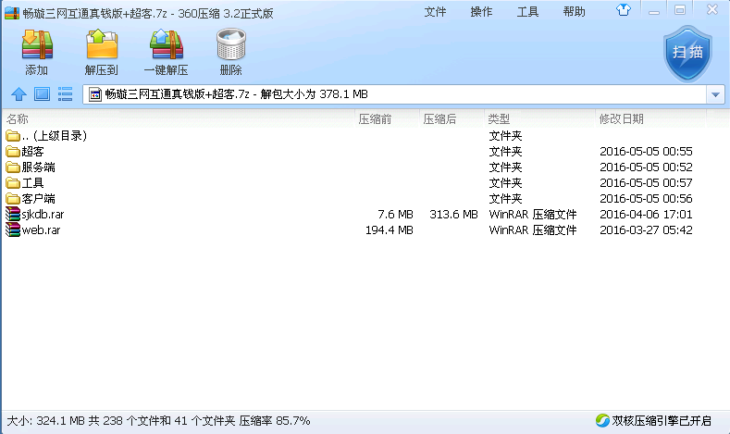The width and height of the screenshot is (730, 434).
Task: Switch to list view mode
Action: click(66, 93)
